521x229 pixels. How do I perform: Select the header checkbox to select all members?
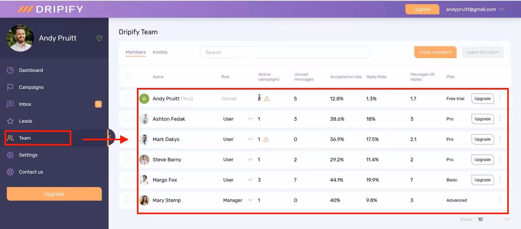tap(129, 76)
